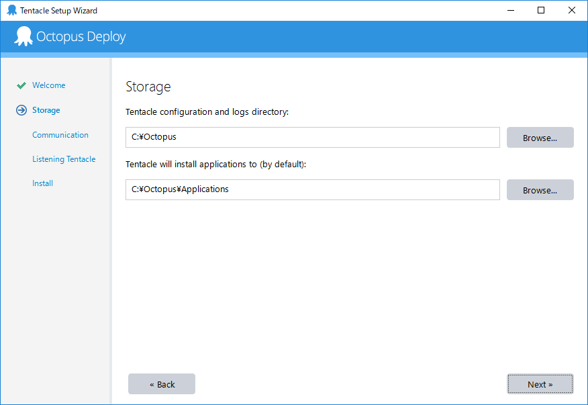Click the Octopus Deploy logo in header
Viewport: 588px width, 405px height.
click(70, 36)
